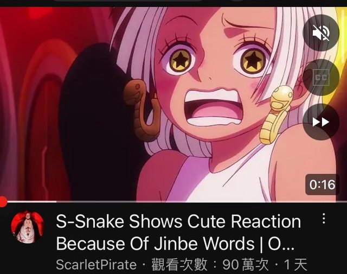Click the red scrubber dot on progress bar
The image size is (347, 274).
point(3,202)
